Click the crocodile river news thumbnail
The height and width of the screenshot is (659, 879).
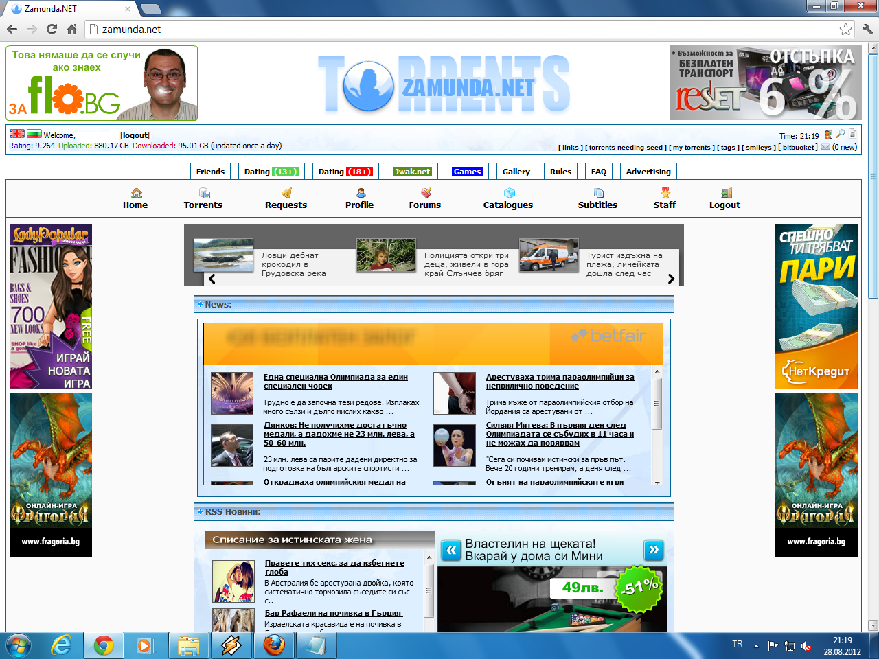224,255
